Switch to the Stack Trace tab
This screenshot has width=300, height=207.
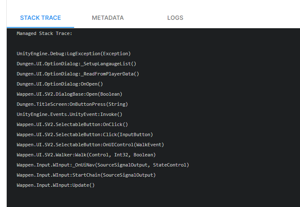(x=40, y=18)
